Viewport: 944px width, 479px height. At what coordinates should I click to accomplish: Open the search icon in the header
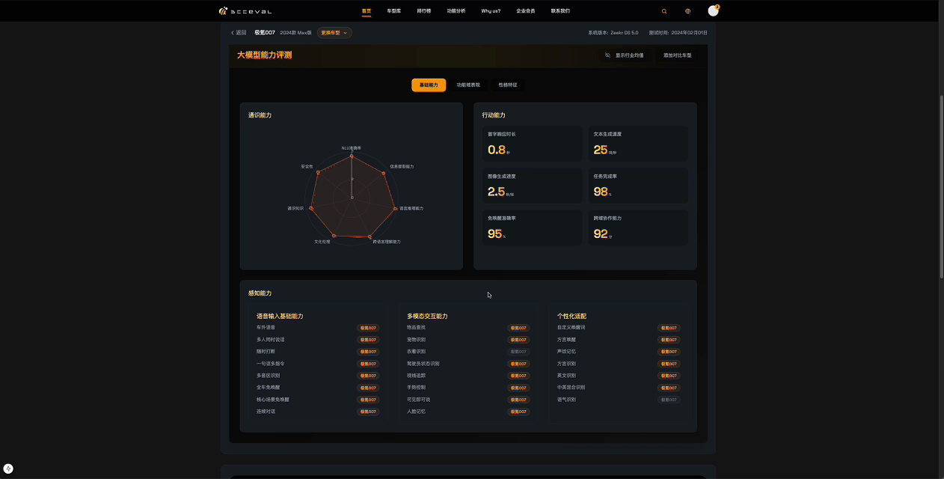(664, 11)
